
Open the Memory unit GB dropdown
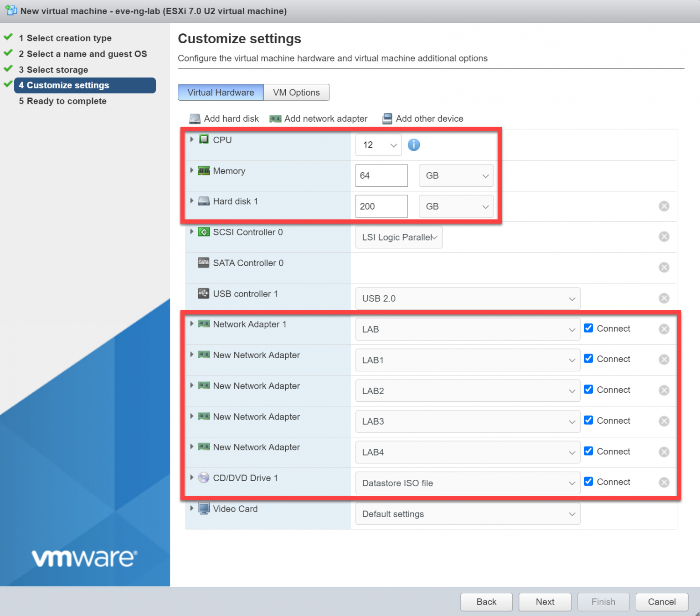pyautogui.click(x=456, y=176)
